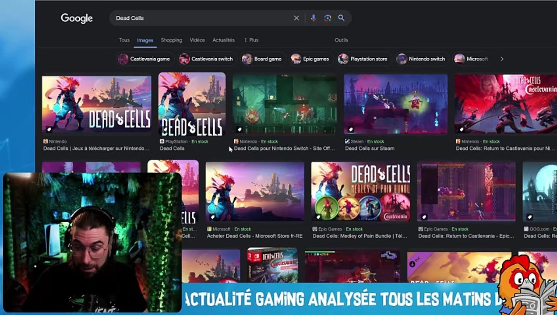
Task: Click the Nintendo switch chip thumbnail icon
Action: (x=402, y=59)
